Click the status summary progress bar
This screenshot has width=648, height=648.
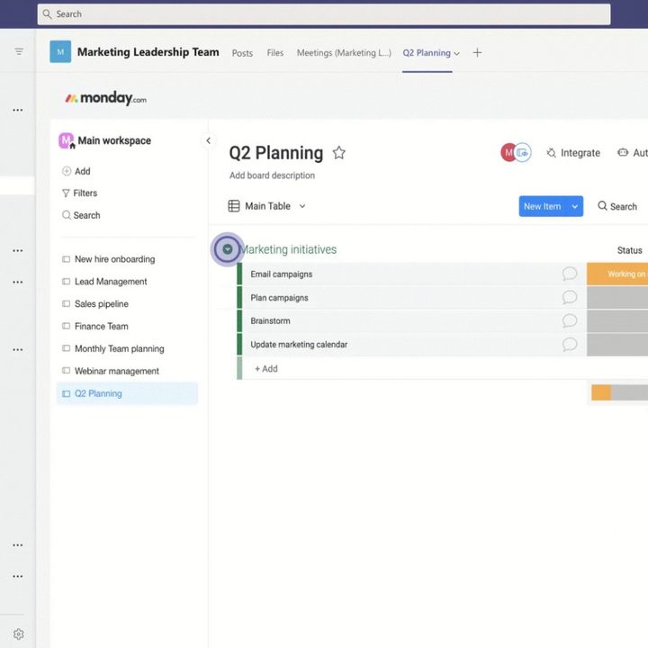pos(619,392)
